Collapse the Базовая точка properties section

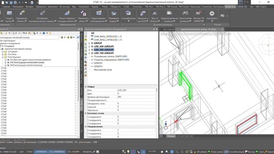coord(86,113)
